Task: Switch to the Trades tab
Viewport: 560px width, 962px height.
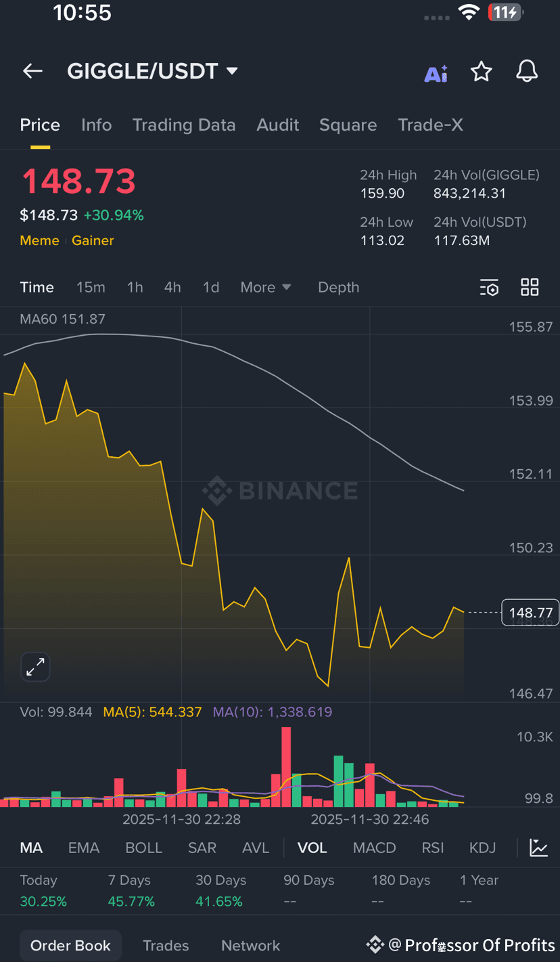Action: click(x=166, y=946)
